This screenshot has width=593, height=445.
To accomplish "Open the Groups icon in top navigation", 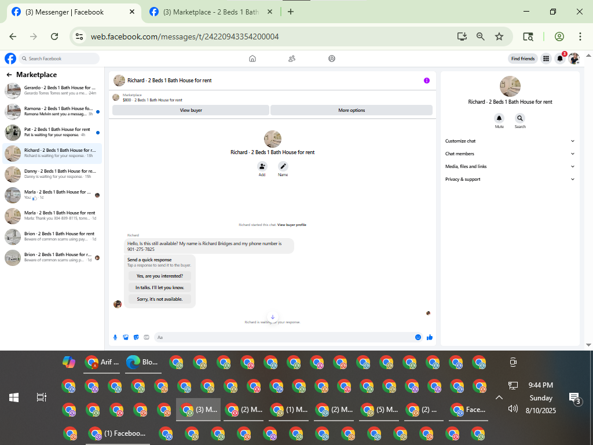I will (332, 59).
